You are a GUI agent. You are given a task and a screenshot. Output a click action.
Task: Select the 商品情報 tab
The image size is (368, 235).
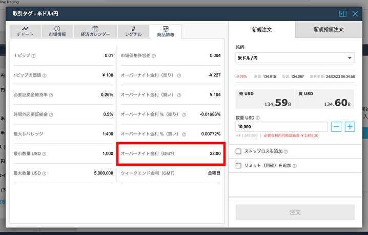[x=166, y=31]
